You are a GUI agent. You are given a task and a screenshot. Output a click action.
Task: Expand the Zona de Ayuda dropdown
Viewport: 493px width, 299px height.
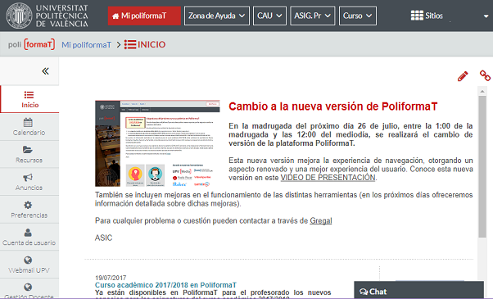tap(217, 16)
